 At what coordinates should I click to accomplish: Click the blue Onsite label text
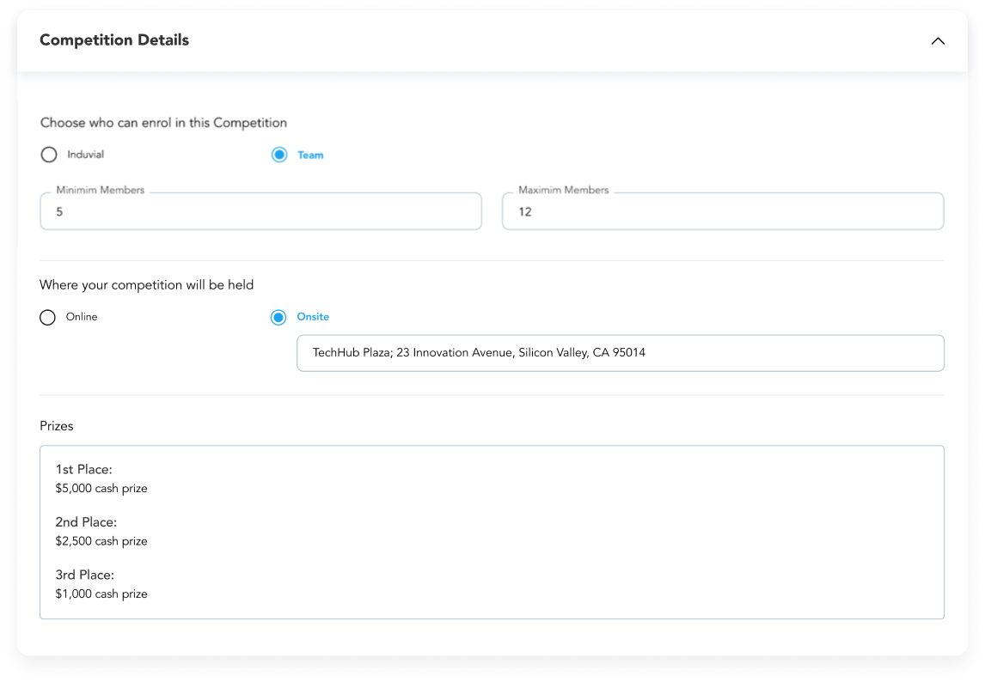click(x=313, y=317)
